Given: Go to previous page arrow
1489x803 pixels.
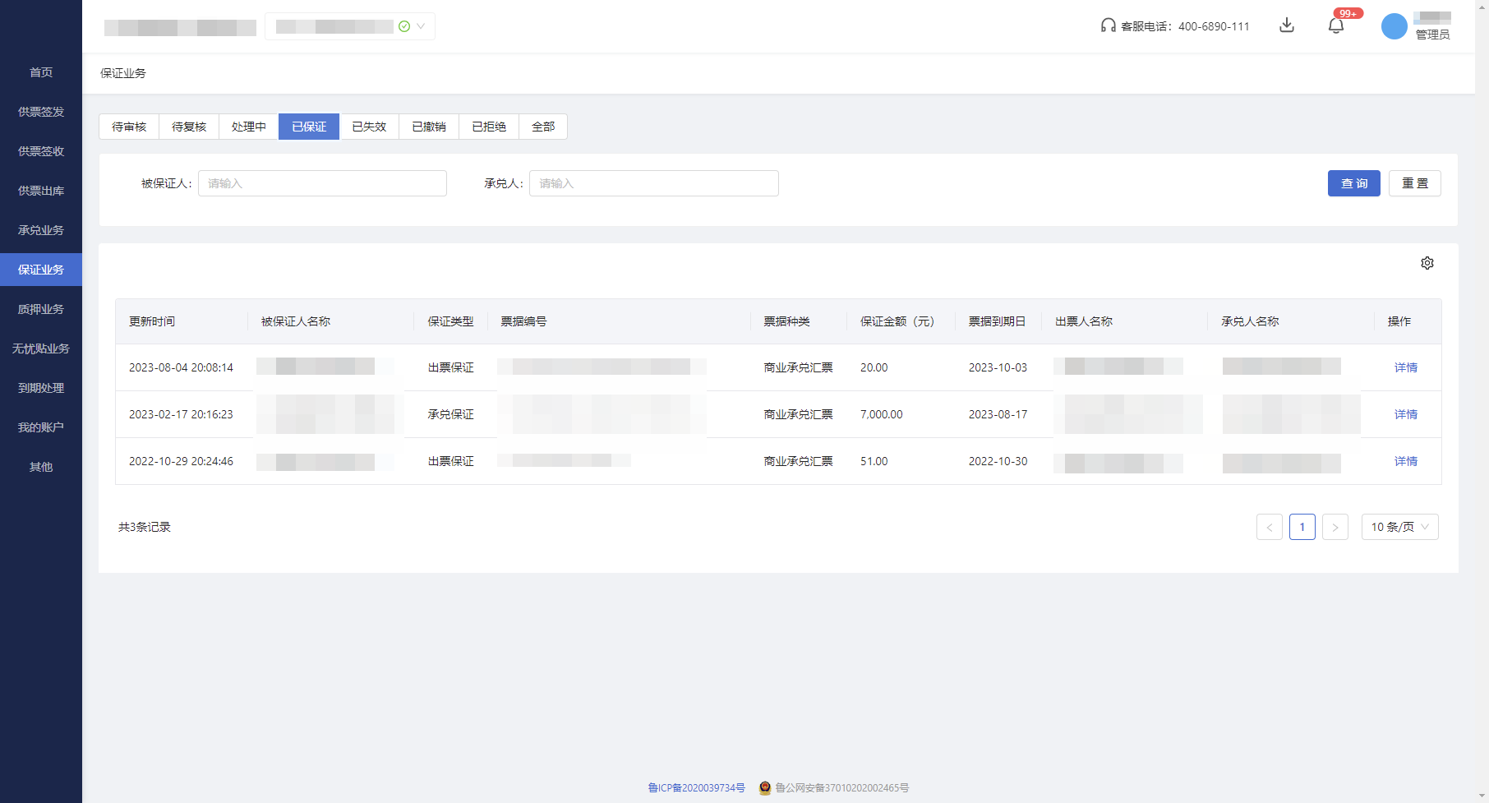Looking at the screenshot, I should pyautogui.click(x=1270, y=527).
